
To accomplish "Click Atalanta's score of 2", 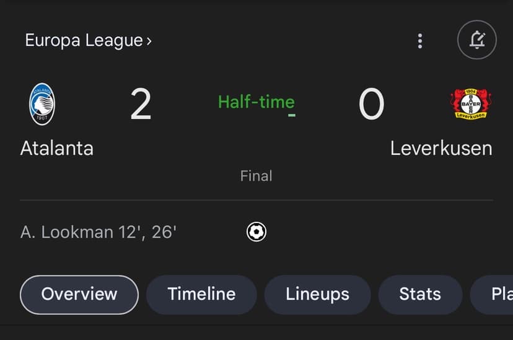I will point(141,105).
